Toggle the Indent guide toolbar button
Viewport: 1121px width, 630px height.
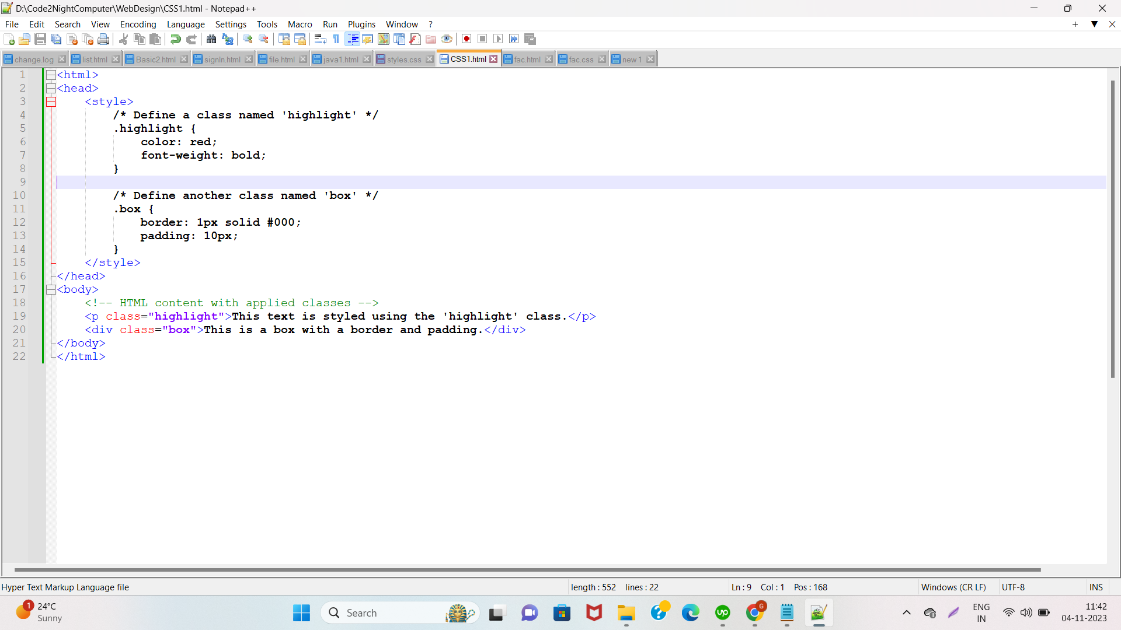(x=353, y=39)
